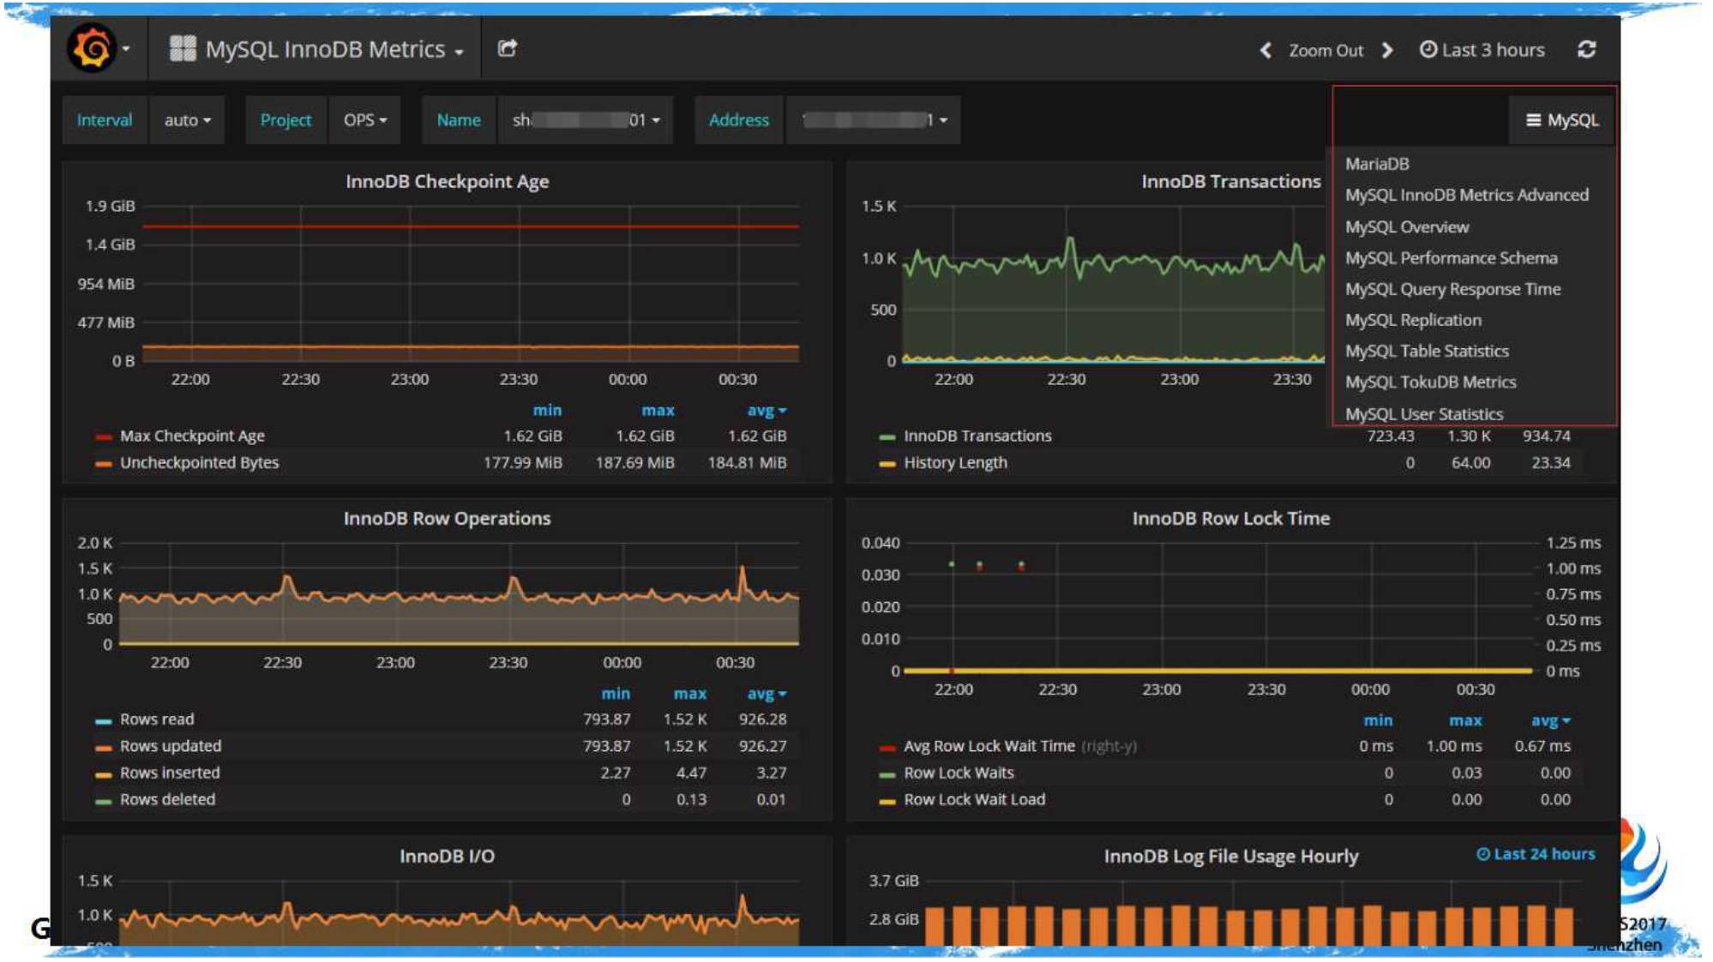Select MySQL User Statistics dashboard

pyautogui.click(x=1423, y=414)
